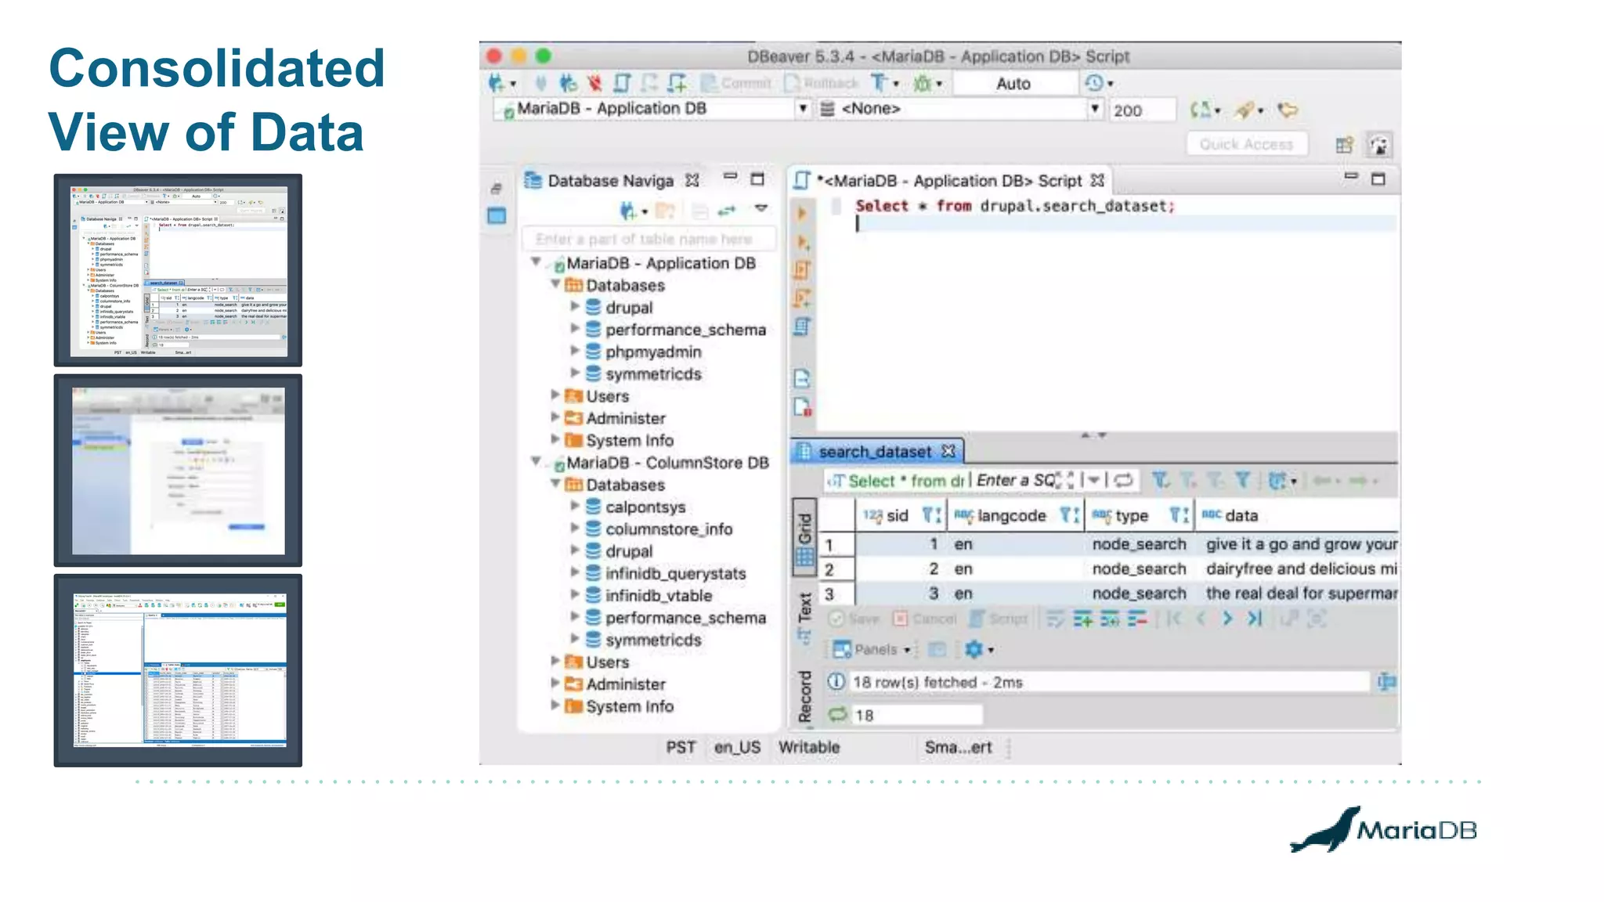
Task: Click the transaction log clock icon
Action: pos(1094,83)
